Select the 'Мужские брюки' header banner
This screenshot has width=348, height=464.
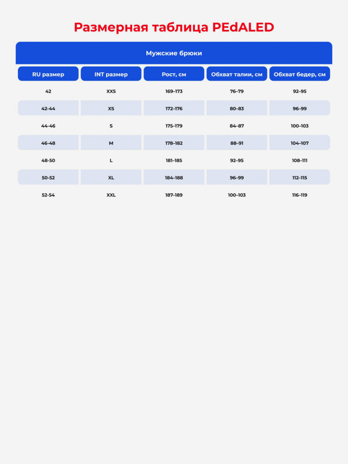[x=174, y=53]
